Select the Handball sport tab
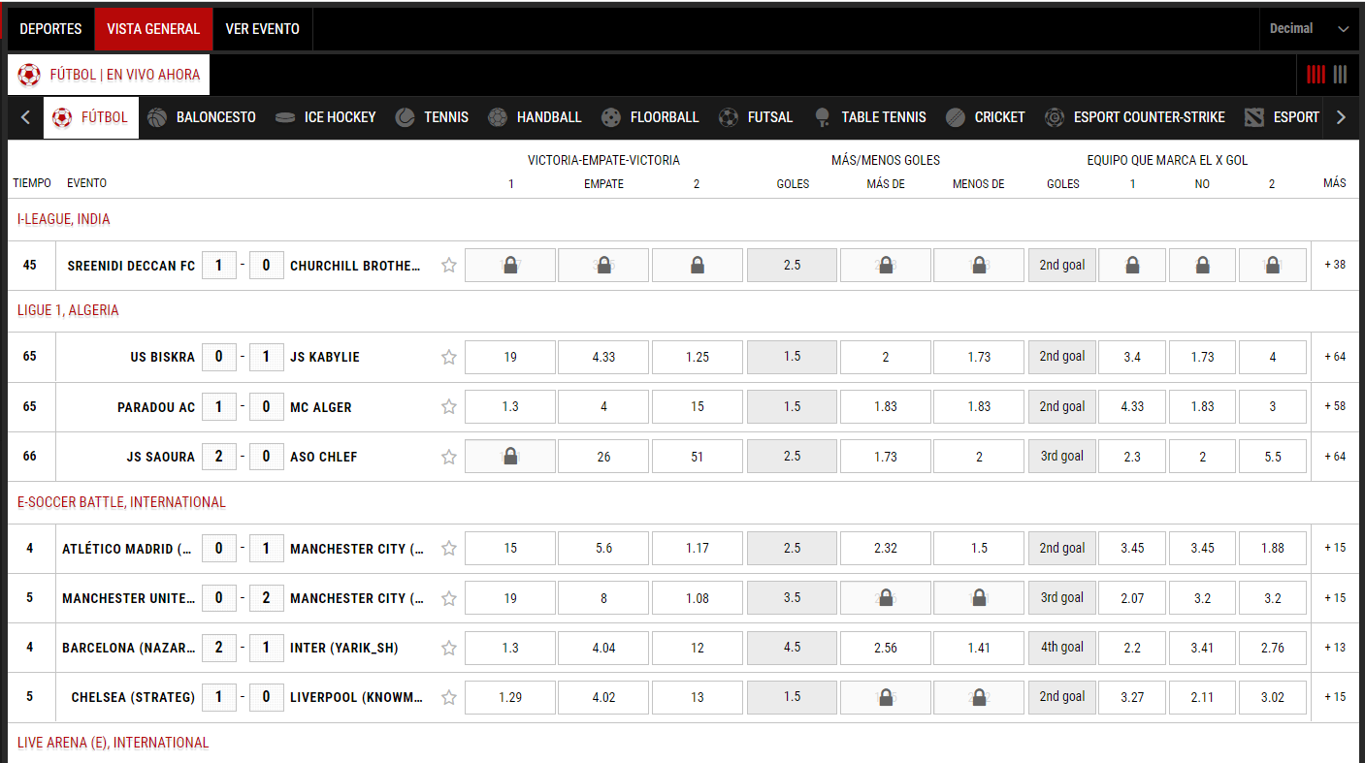This screenshot has height=763, width=1365. click(536, 117)
